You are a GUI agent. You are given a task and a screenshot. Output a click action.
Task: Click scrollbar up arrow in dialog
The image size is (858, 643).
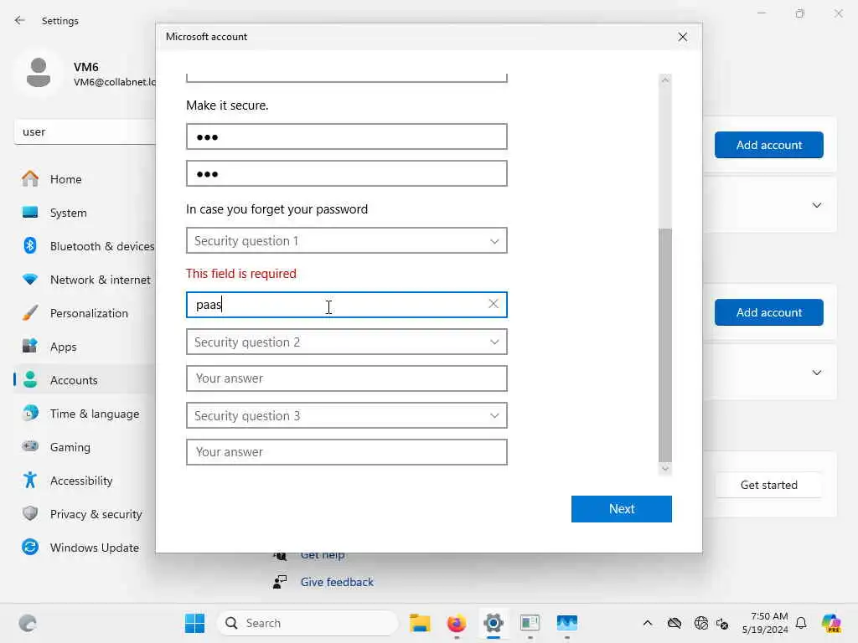click(664, 80)
